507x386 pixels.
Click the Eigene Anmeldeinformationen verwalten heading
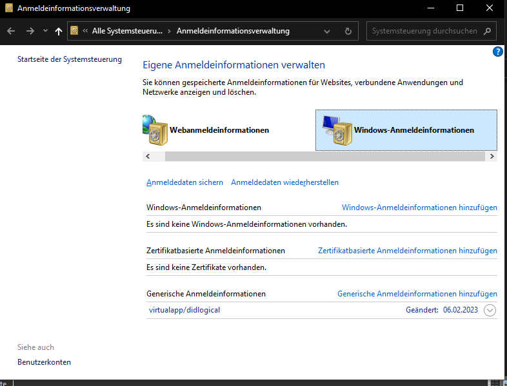click(x=234, y=65)
